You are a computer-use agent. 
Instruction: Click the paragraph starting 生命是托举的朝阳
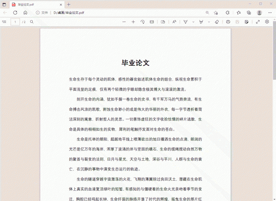(135, 154)
